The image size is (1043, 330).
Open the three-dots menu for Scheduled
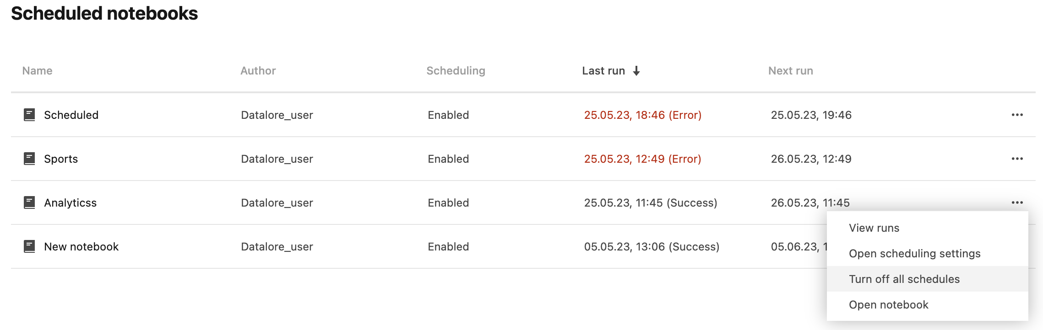click(1017, 115)
